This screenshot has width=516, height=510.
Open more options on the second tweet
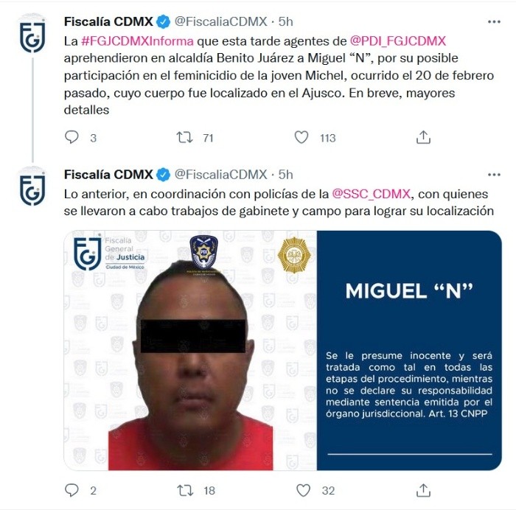(x=494, y=175)
